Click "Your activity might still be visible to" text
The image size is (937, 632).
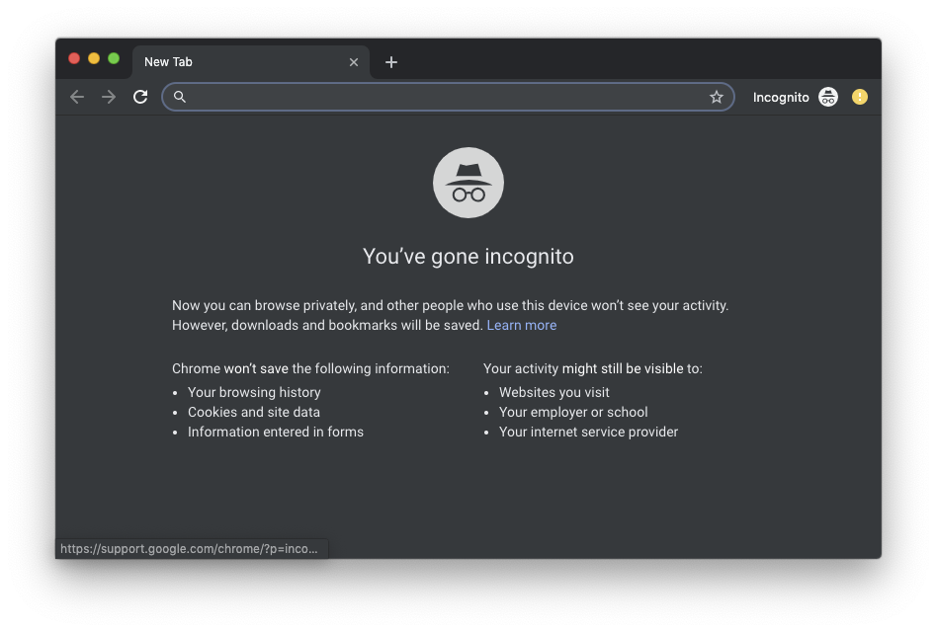coord(593,368)
